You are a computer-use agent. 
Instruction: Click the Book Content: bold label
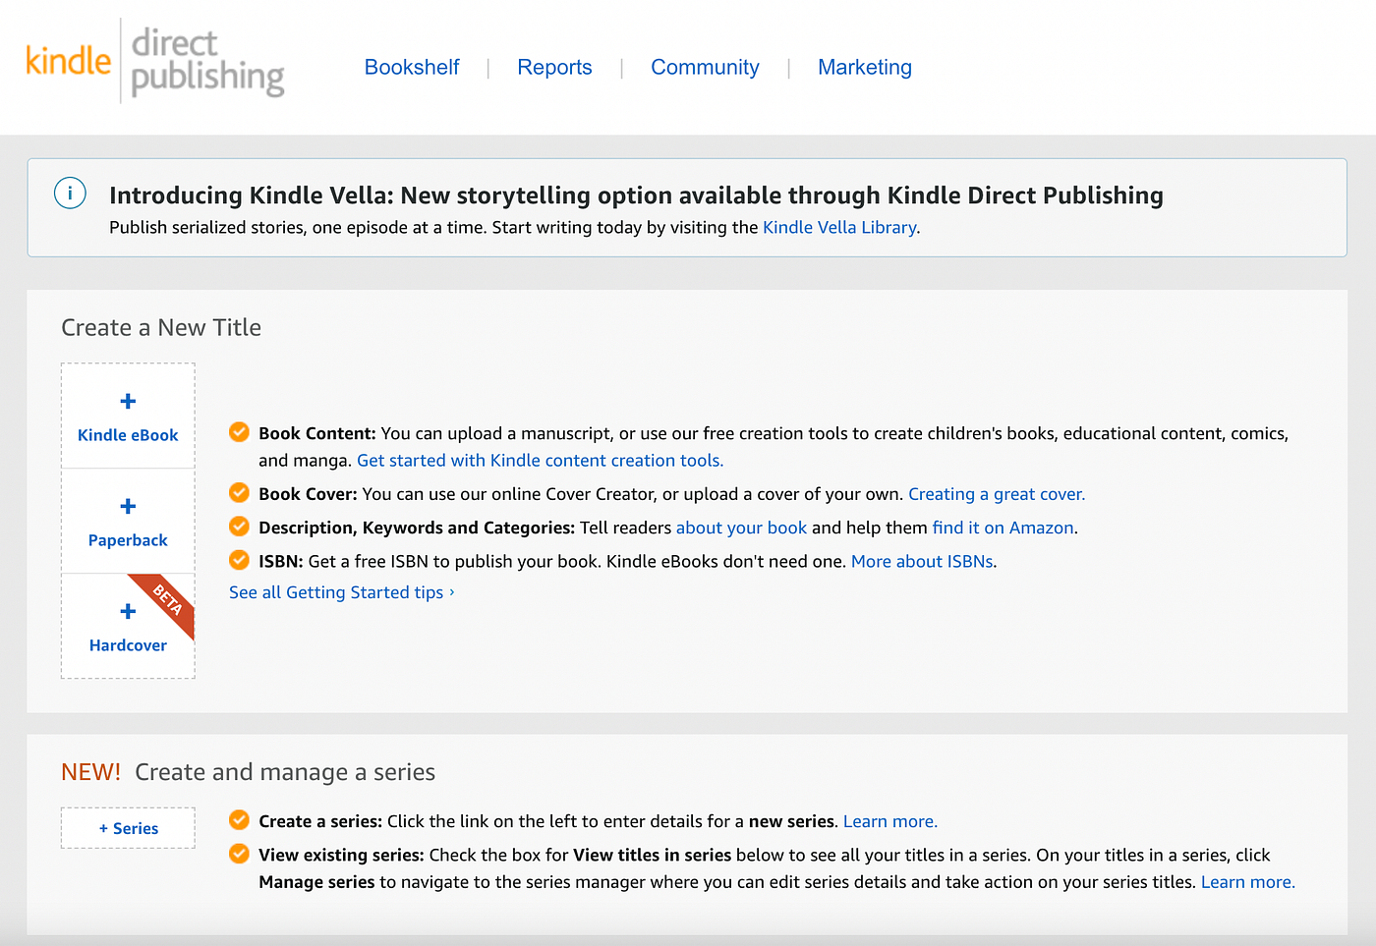click(317, 433)
